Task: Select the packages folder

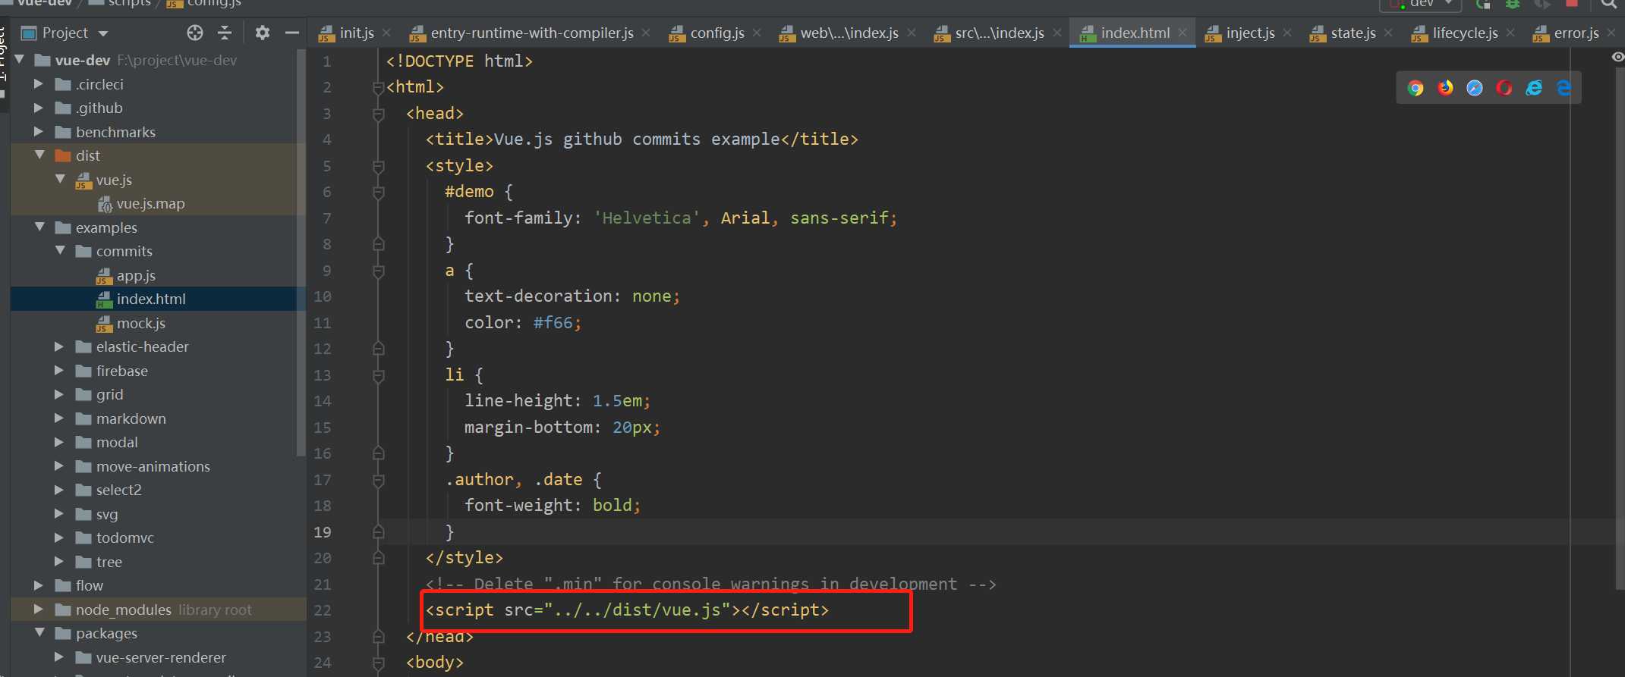Action: pyautogui.click(x=106, y=633)
